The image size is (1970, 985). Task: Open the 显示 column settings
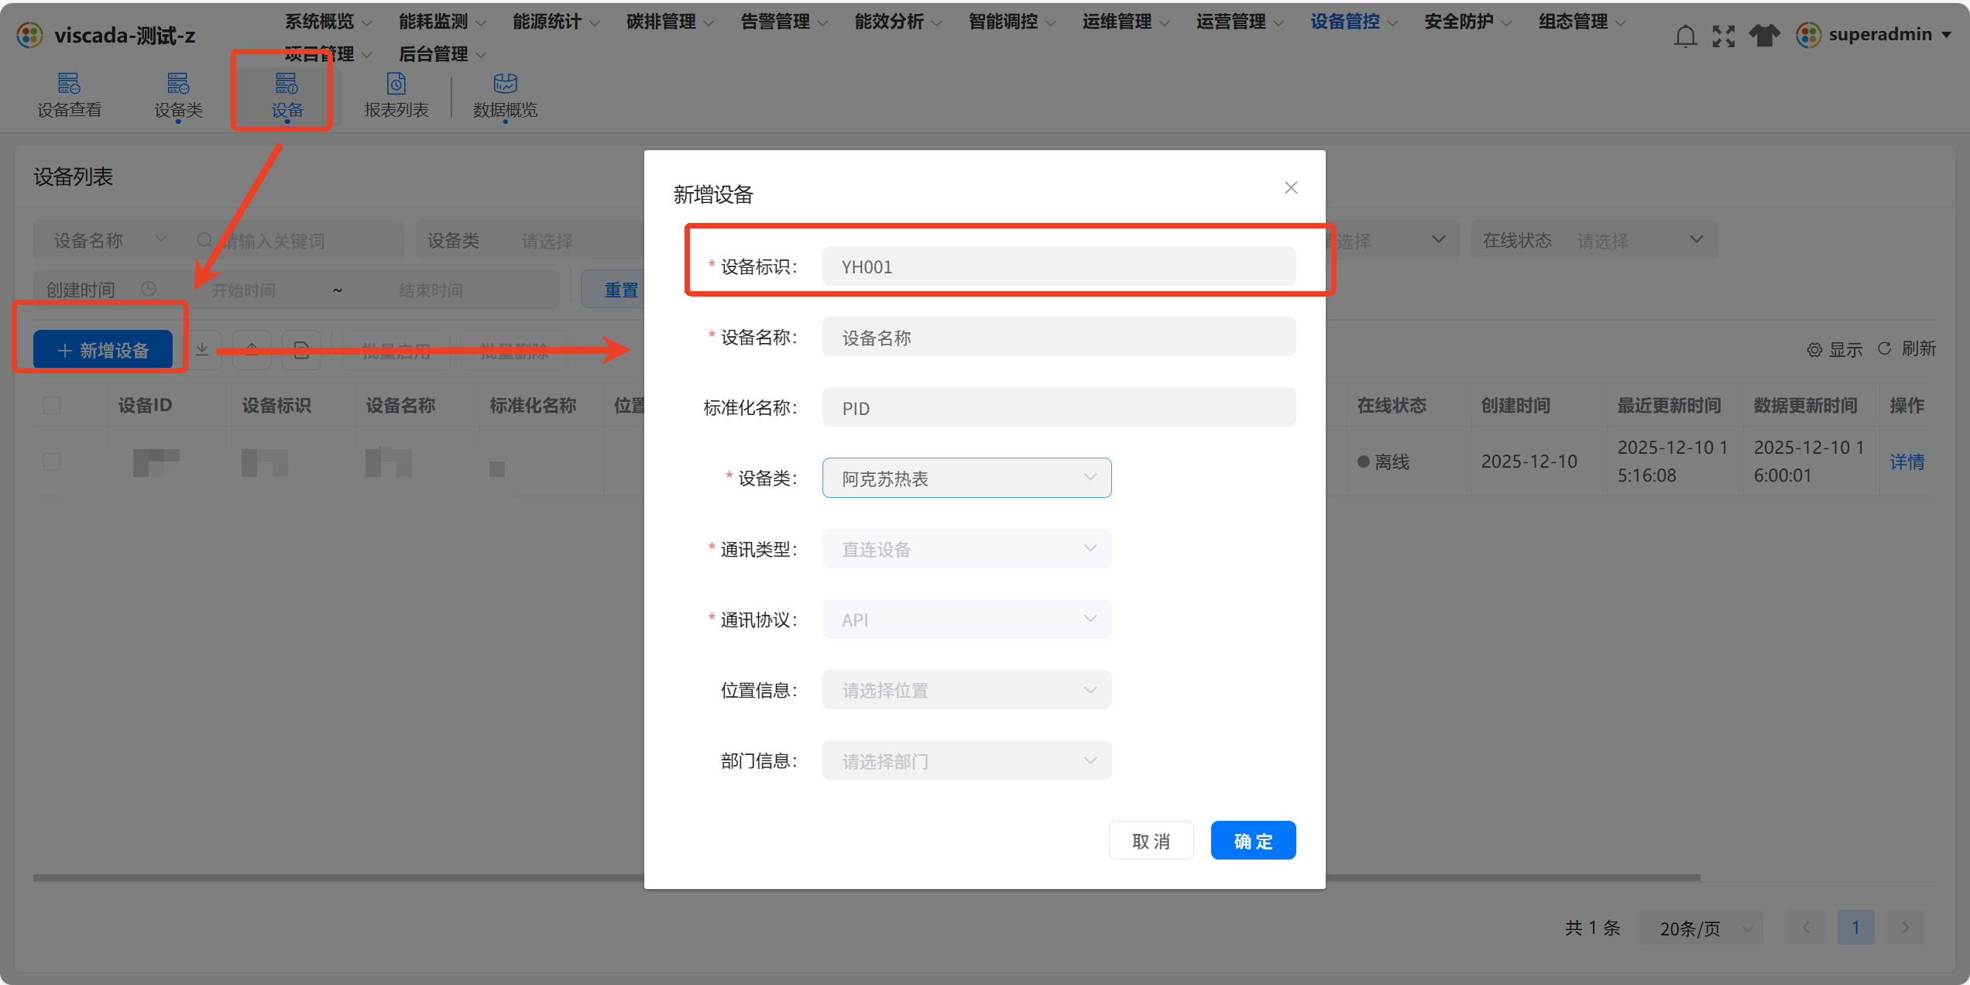pyautogui.click(x=1834, y=349)
